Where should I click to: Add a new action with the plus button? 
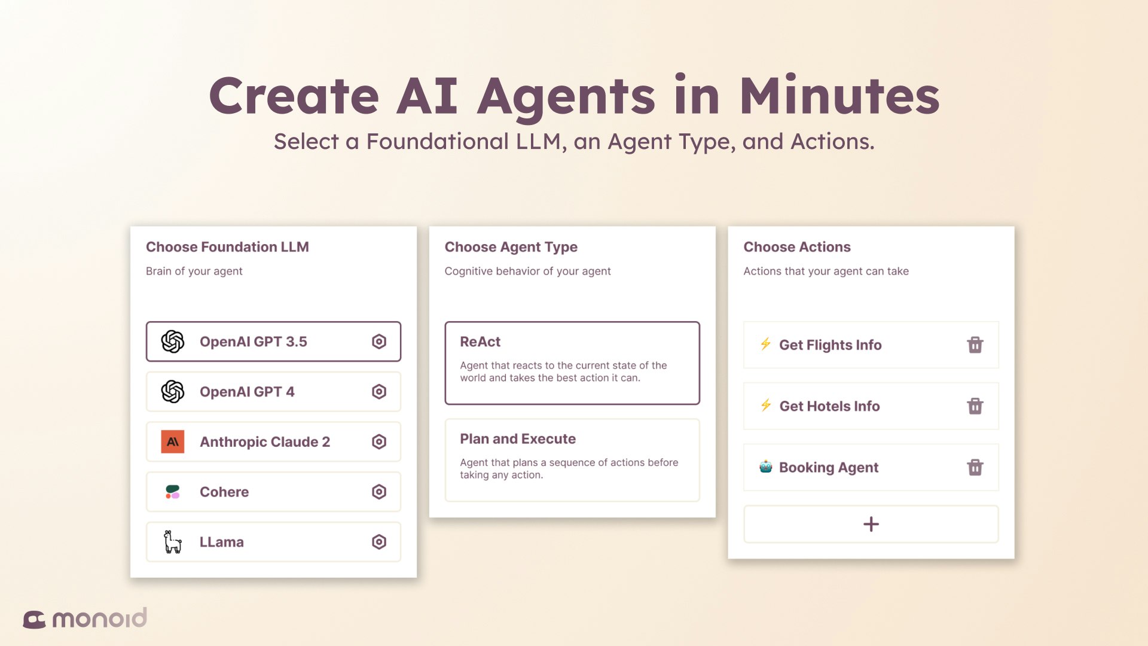click(871, 523)
